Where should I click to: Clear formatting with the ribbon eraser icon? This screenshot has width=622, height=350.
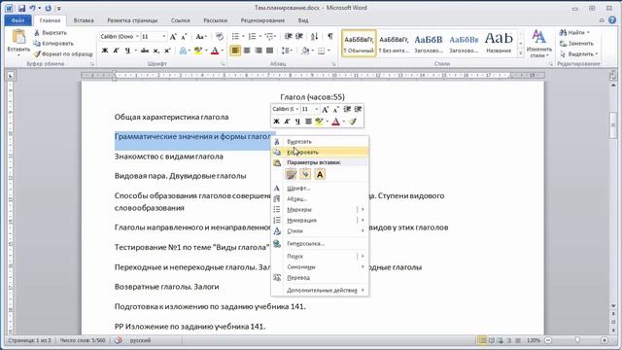(x=220, y=37)
